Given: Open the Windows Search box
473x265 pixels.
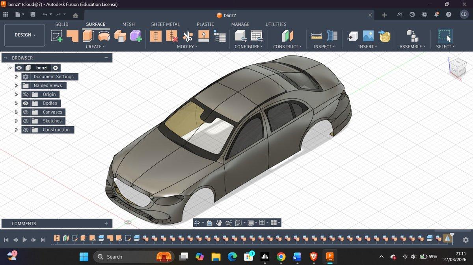Looking at the screenshot, I should coord(134,257).
